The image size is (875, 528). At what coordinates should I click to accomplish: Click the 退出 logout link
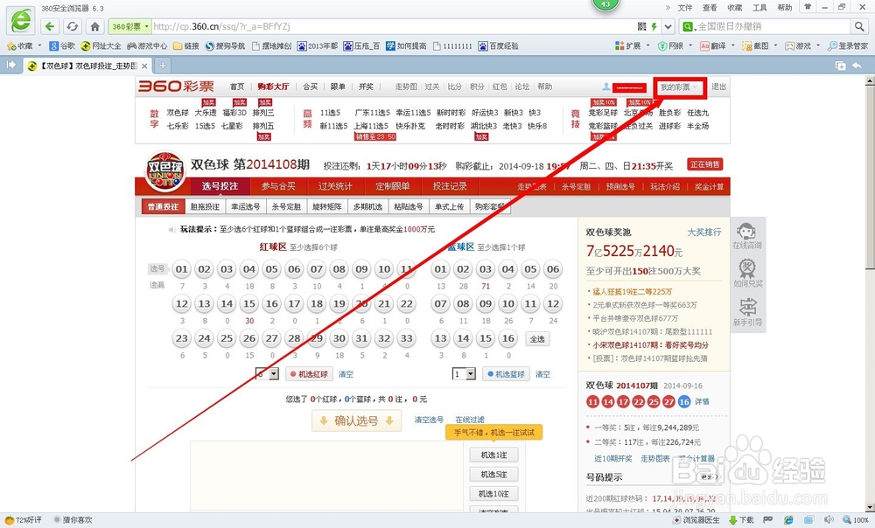(x=718, y=87)
